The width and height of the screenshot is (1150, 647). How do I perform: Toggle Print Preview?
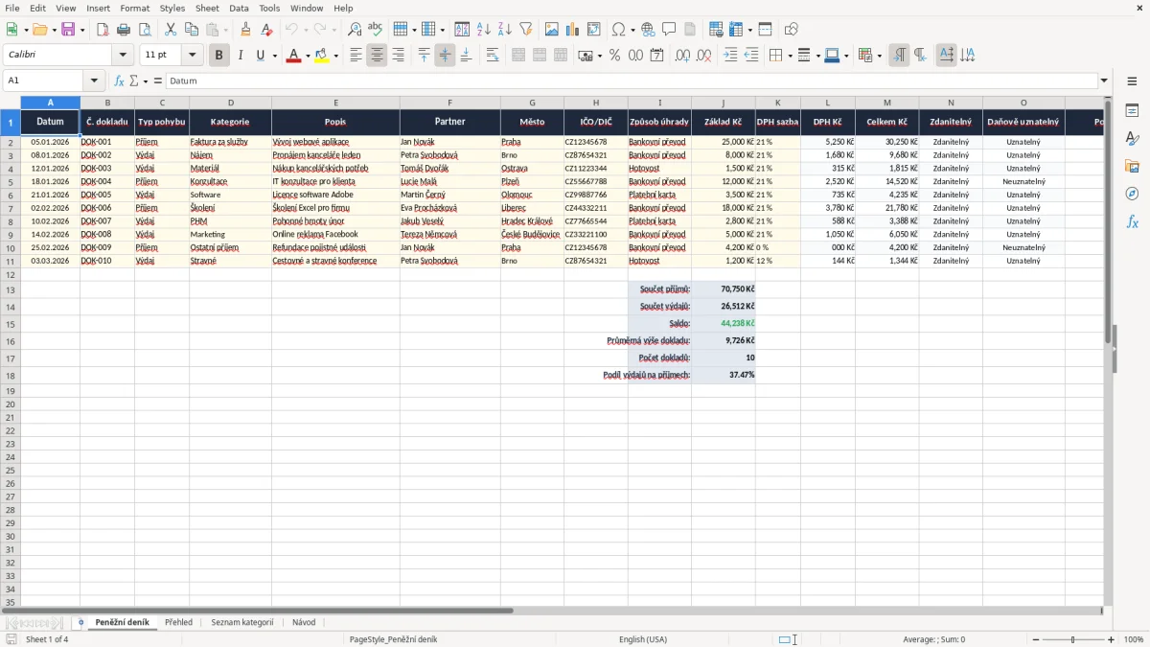point(144,30)
